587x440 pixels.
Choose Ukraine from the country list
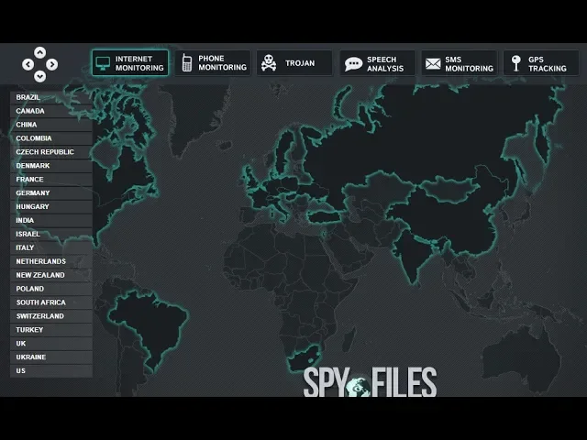click(51, 357)
